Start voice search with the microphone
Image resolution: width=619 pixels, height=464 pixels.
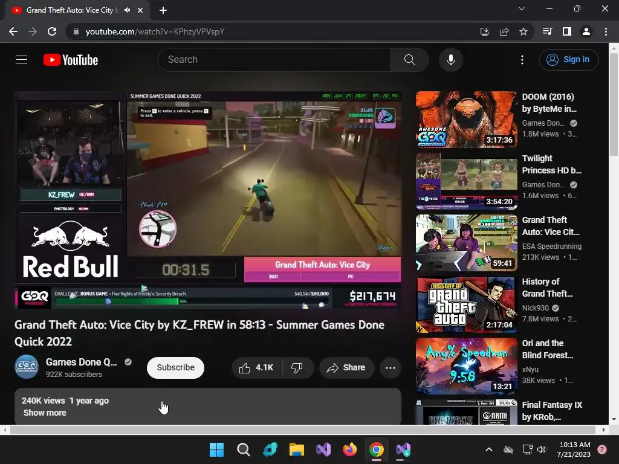(451, 60)
